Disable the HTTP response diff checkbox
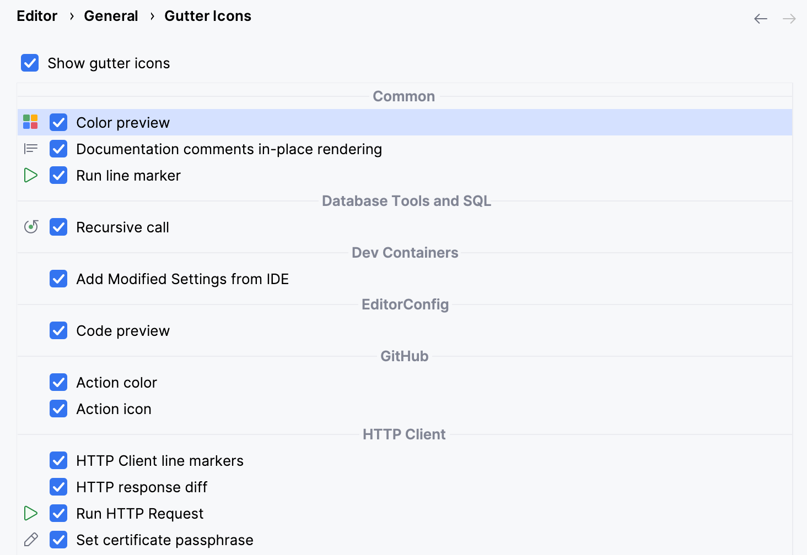The height and width of the screenshot is (555, 807). pos(58,487)
